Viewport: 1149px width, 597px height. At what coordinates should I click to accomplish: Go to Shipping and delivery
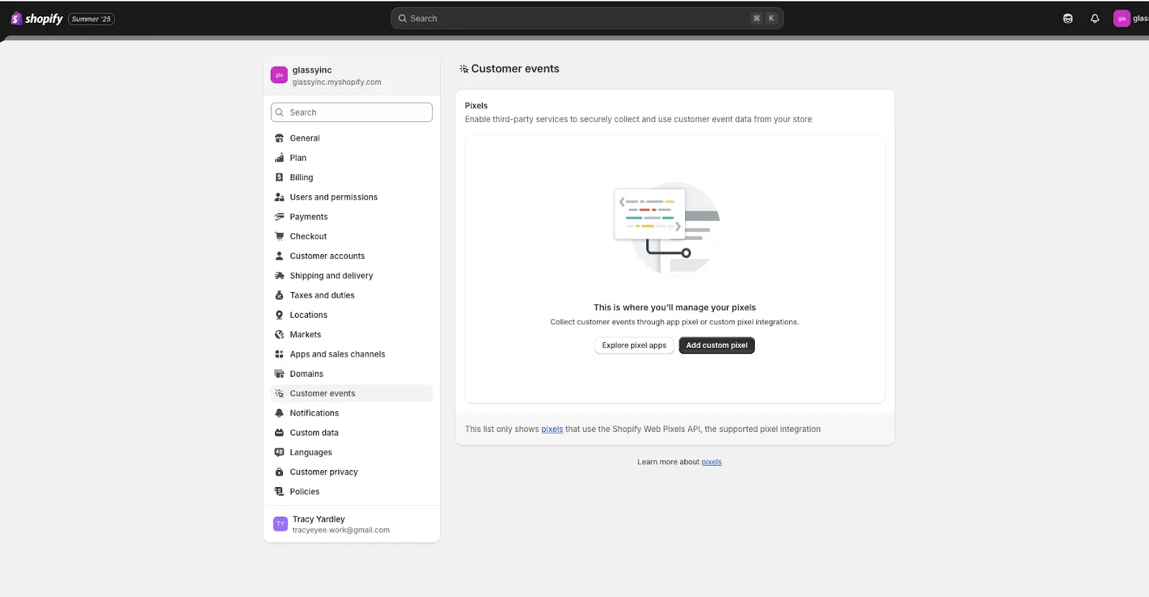click(352, 276)
